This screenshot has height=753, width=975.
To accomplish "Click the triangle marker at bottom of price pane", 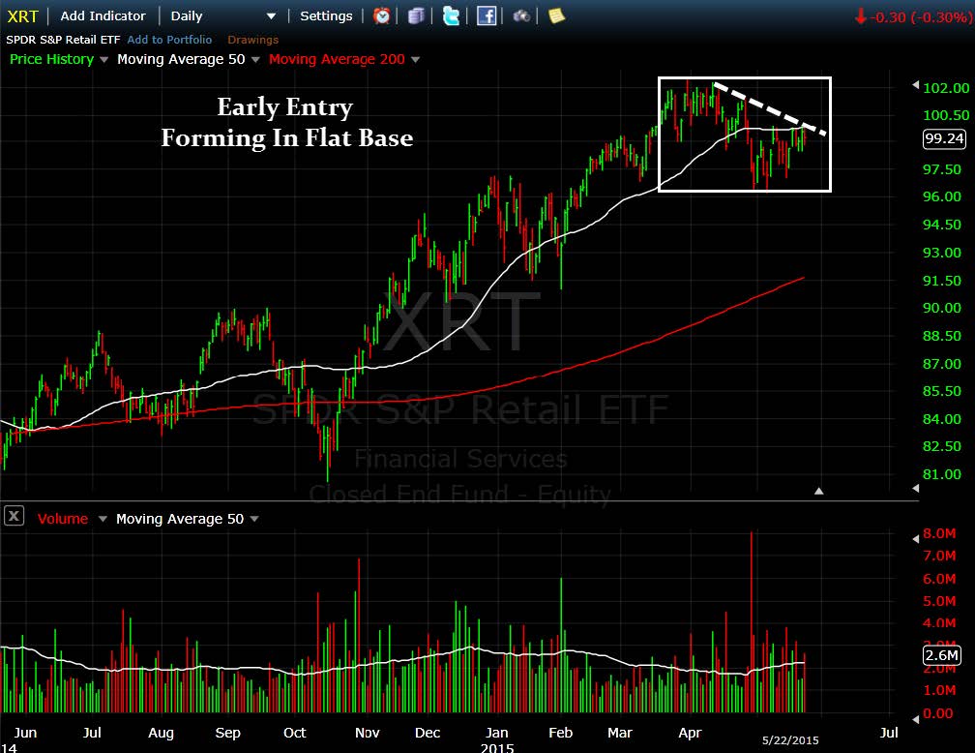I will (x=819, y=491).
